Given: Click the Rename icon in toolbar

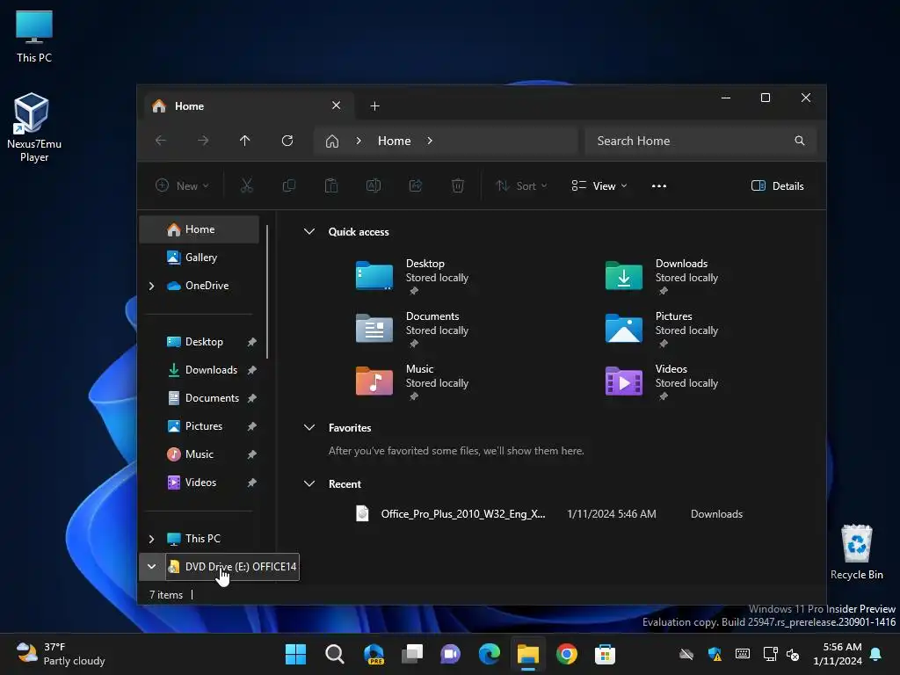Looking at the screenshot, I should 374,185.
